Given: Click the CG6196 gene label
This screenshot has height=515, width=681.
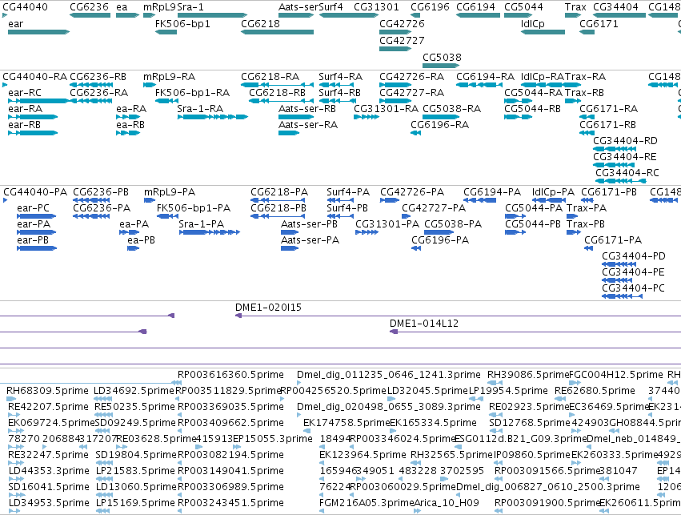Looking at the screenshot, I should pos(430,7).
